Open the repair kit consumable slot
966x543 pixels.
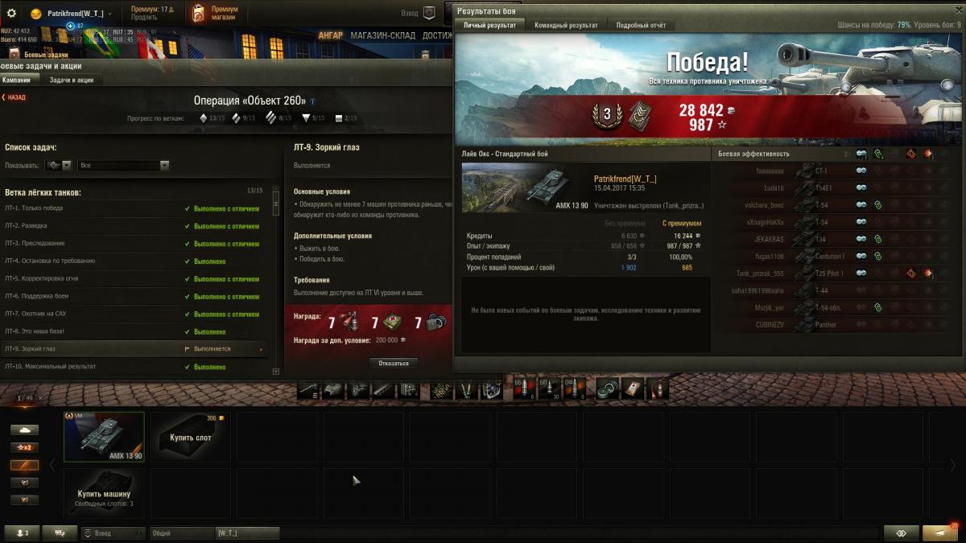pyautogui.click(x=607, y=389)
